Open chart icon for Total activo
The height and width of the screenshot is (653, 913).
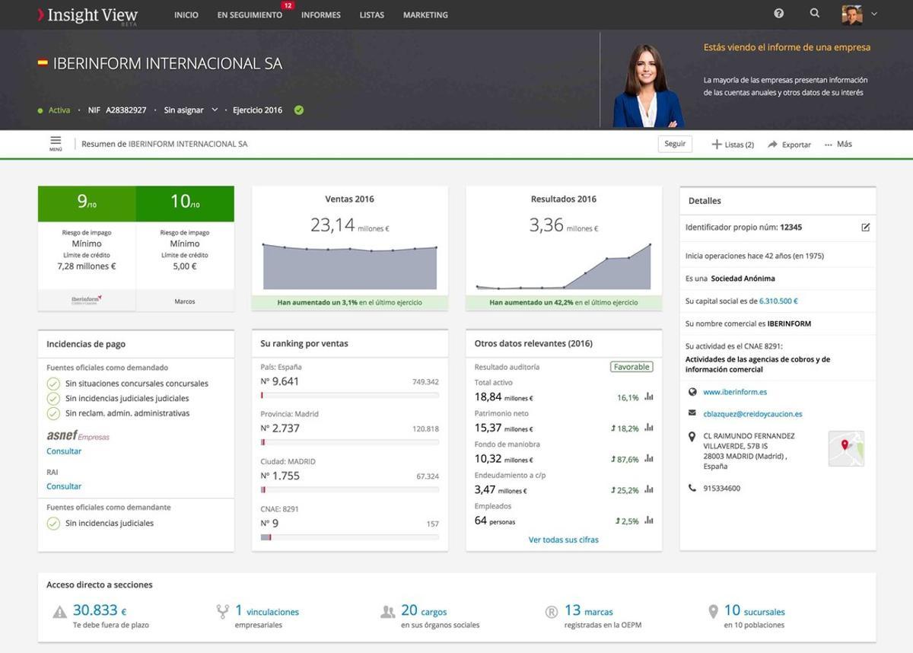click(x=649, y=397)
